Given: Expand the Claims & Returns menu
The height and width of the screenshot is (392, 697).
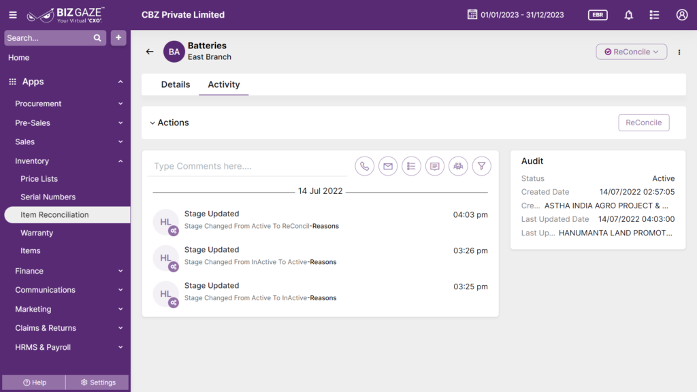Looking at the screenshot, I should (x=120, y=328).
